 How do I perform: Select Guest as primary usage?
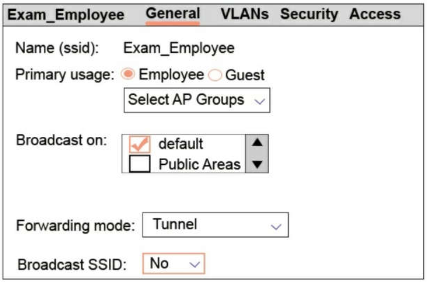pos(215,75)
